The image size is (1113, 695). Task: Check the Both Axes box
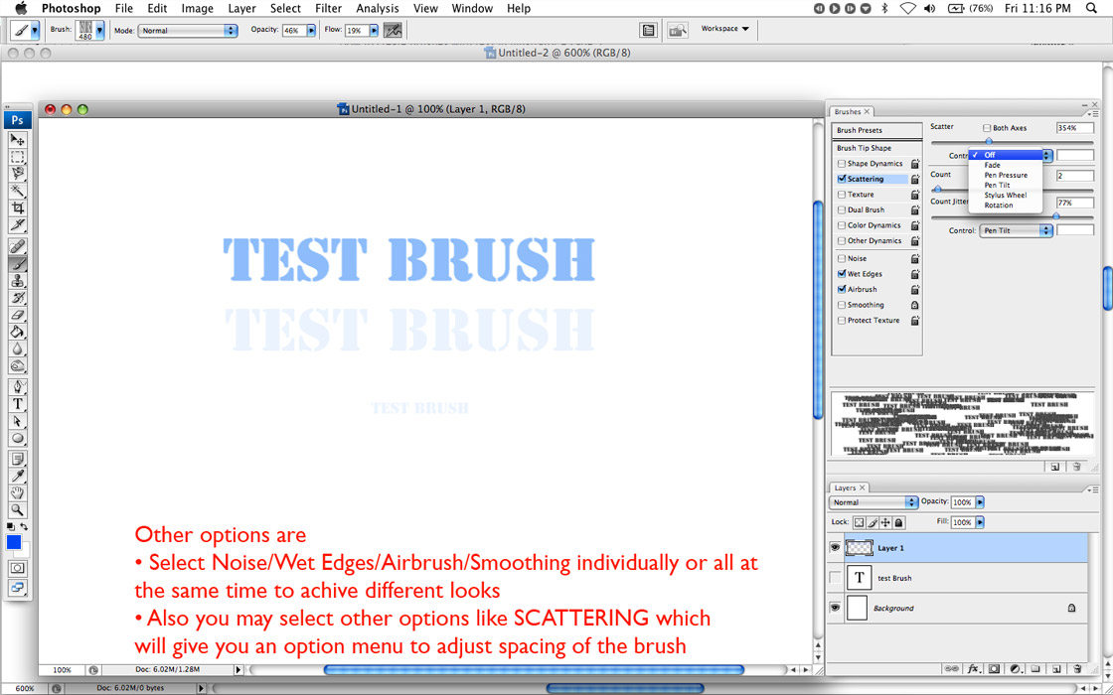pos(987,128)
